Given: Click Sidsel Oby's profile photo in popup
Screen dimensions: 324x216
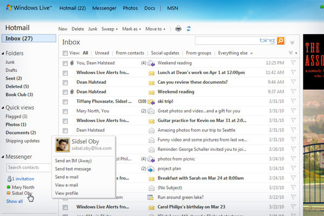Looking at the screenshot, I should tap(62, 145).
